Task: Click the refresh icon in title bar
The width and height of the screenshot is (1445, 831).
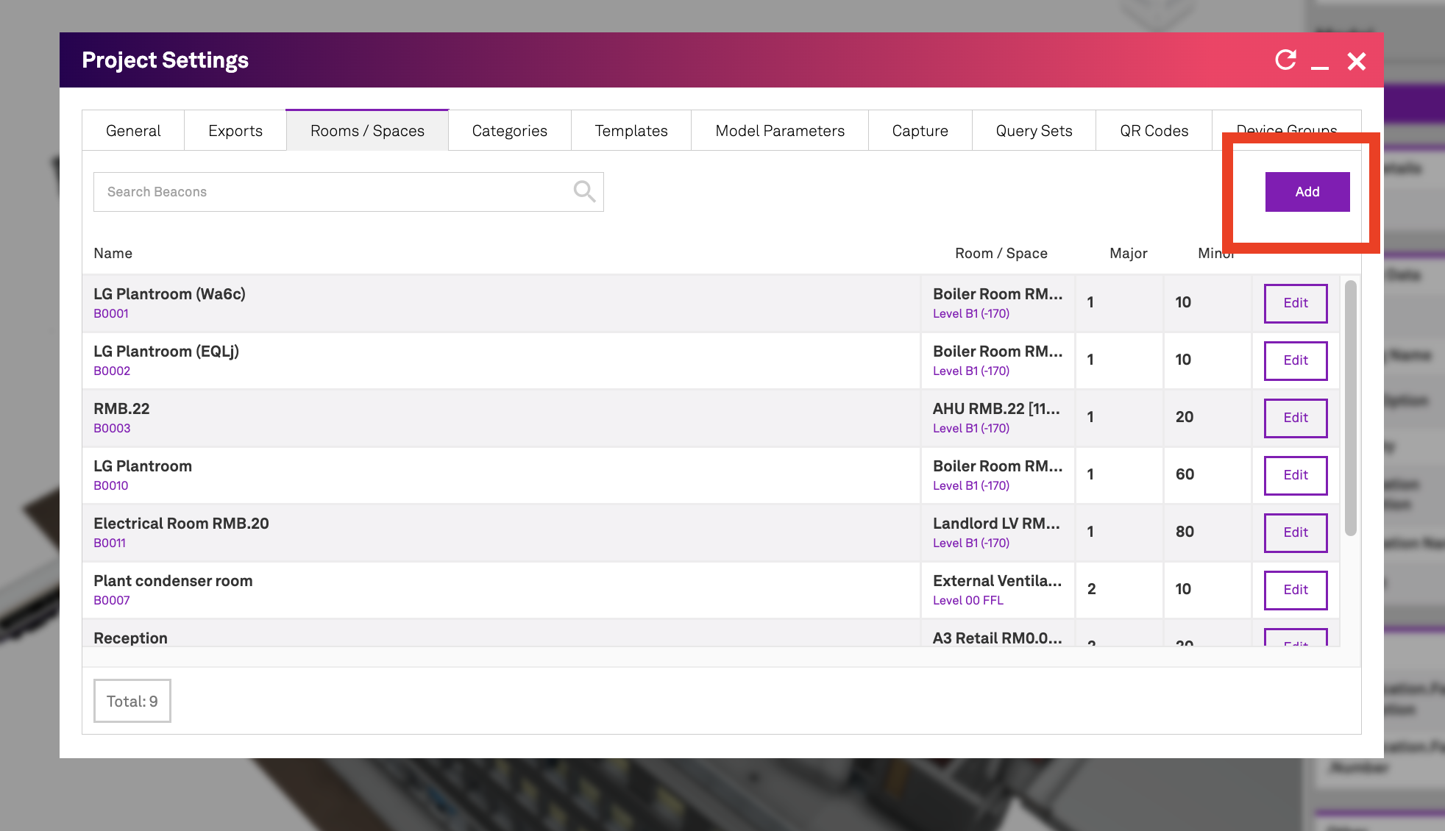Action: 1285,60
